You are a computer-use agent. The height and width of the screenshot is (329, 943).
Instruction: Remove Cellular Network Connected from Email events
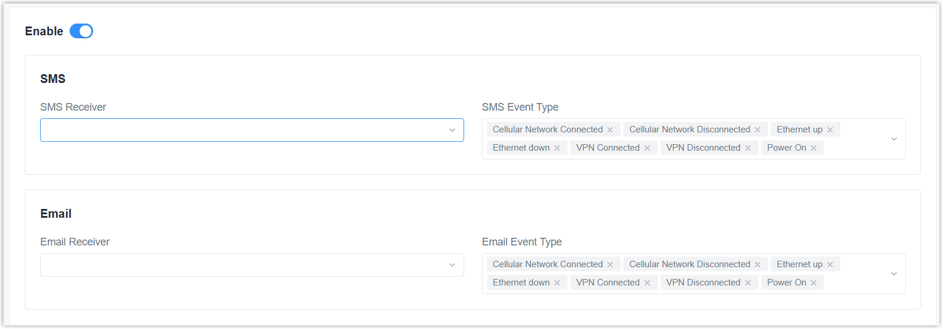610,265
